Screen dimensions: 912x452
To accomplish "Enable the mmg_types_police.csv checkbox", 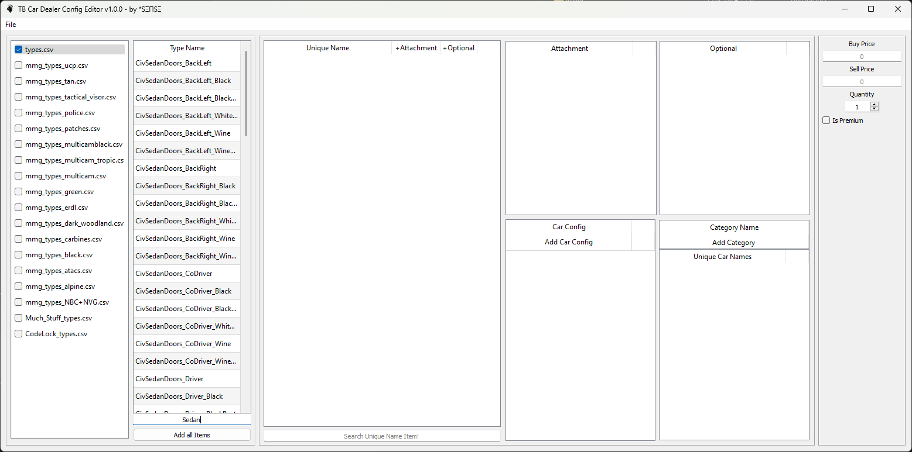I will (x=19, y=113).
